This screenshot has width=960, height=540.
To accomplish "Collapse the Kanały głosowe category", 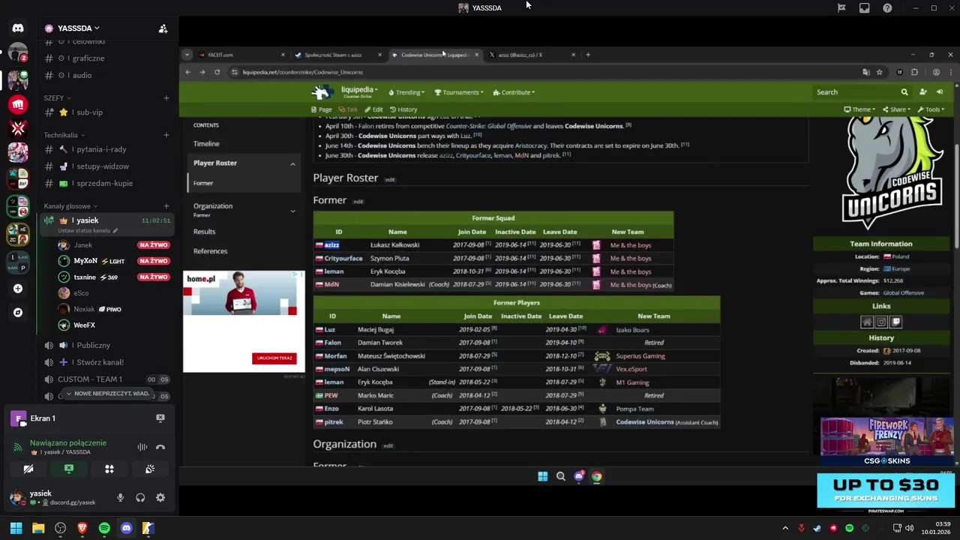I will [70, 206].
